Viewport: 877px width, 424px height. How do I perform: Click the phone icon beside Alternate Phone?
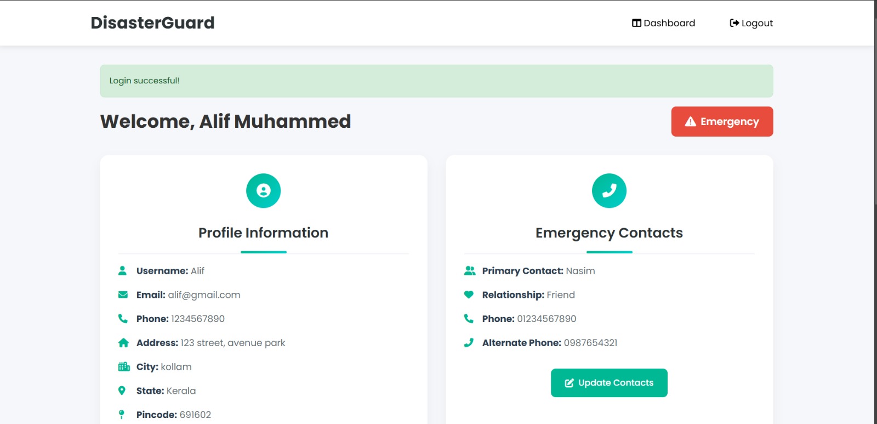[469, 342]
